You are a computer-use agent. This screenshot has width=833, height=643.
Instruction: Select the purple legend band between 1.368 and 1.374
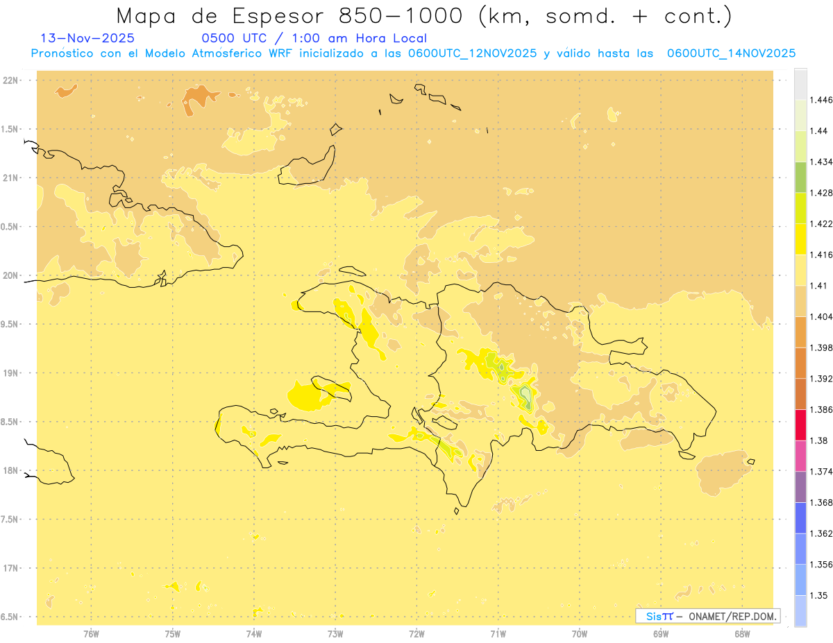click(800, 487)
